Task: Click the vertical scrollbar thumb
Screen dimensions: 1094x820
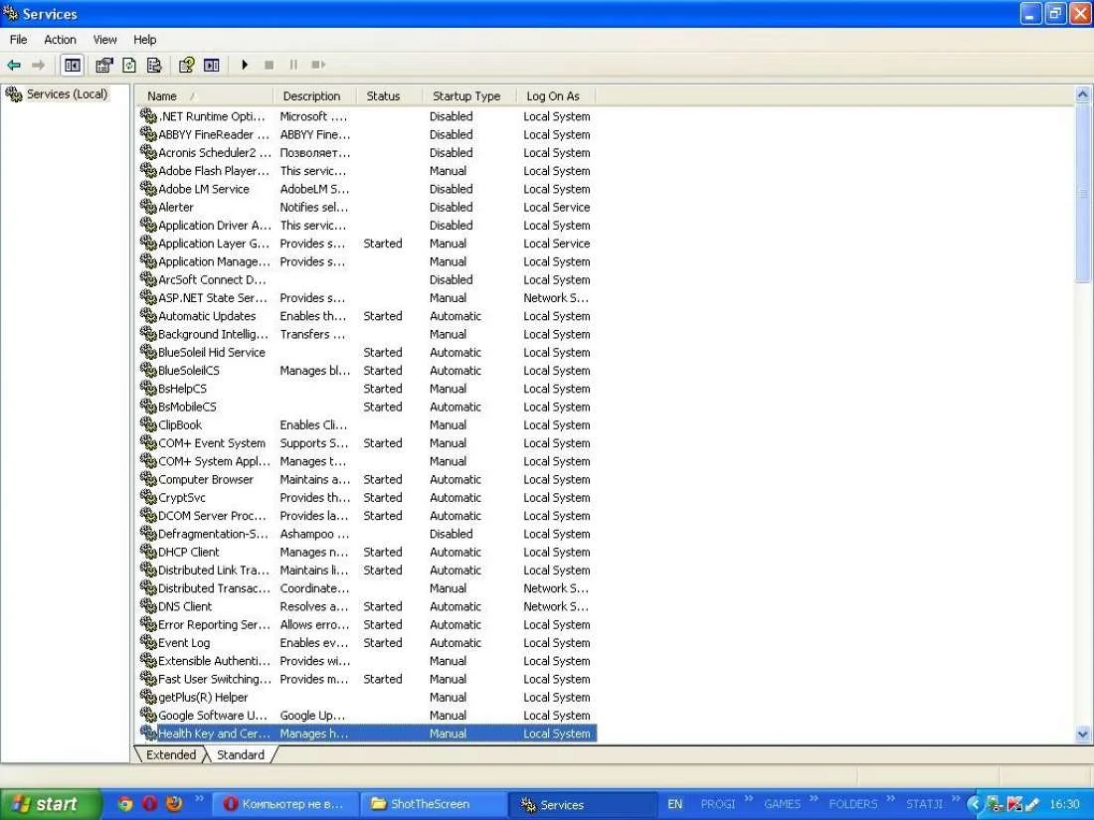Action: pos(1083,193)
